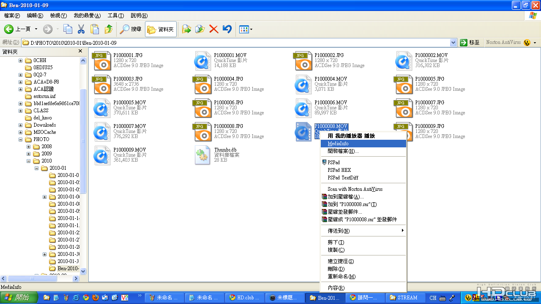
Task: Click the Windows 開始 Start button
Action: pos(19,298)
